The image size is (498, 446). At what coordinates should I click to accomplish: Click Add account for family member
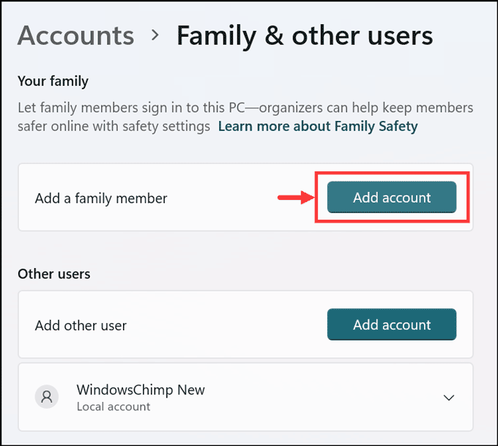click(392, 198)
